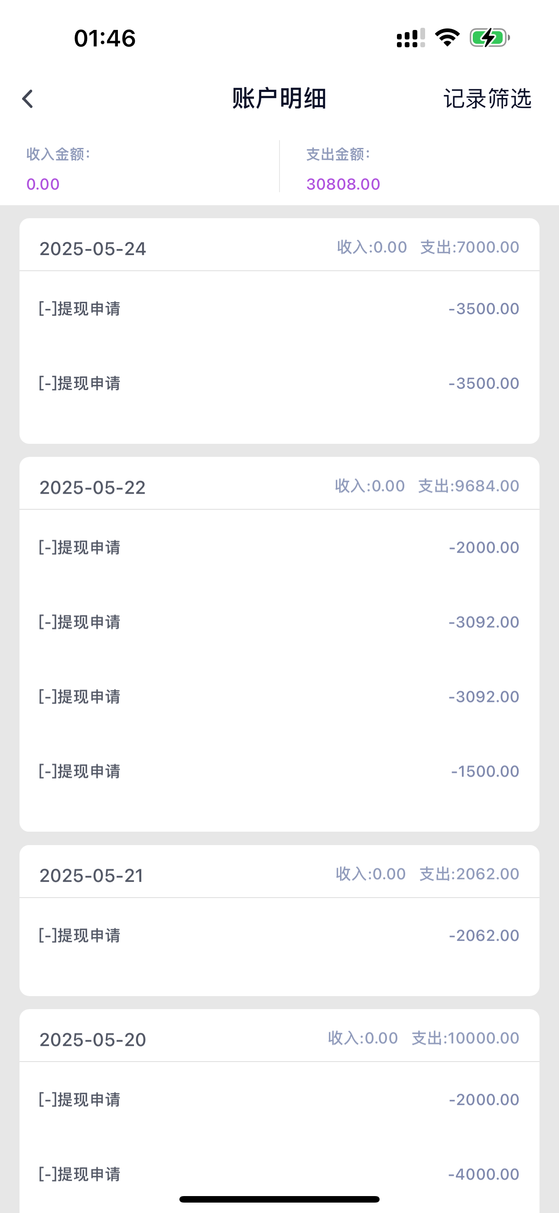The image size is (559, 1213).
Task: Open the -2062.00 提现申请 entry
Action: [279, 935]
